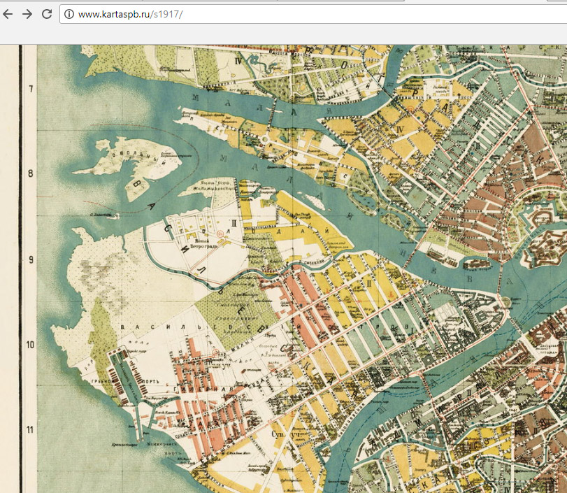The image size is (567, 493).
Task: Click grid row number 9 on map margin
Action: point(31,259)
